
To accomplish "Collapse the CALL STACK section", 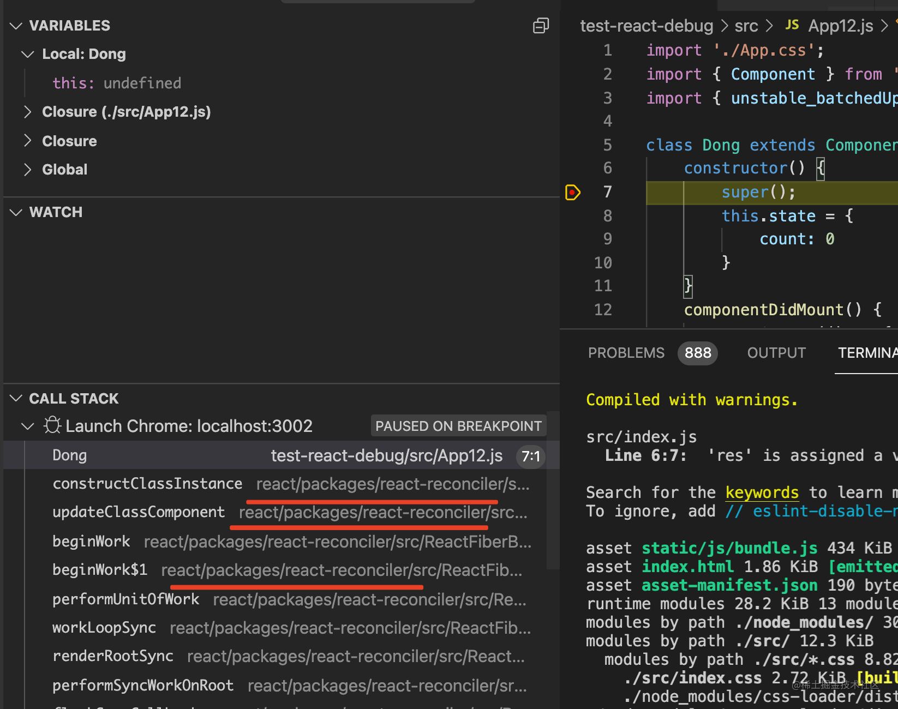I will (x=16, y=399).
